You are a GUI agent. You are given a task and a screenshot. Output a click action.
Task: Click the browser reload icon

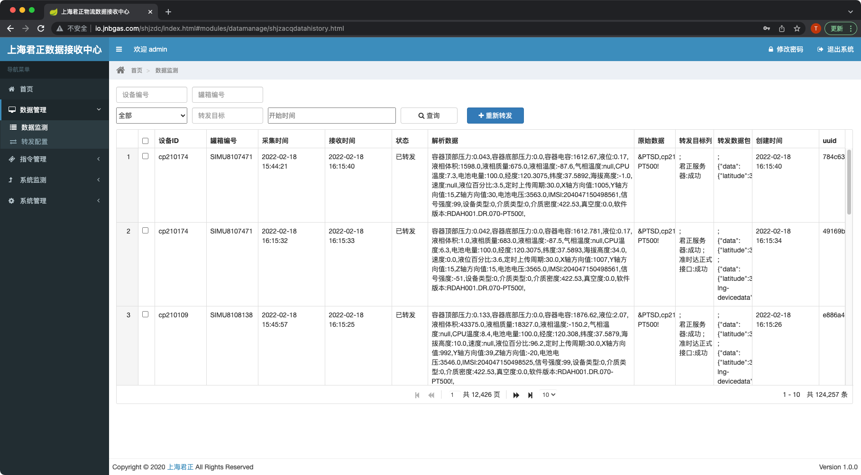tap(41, 28)
